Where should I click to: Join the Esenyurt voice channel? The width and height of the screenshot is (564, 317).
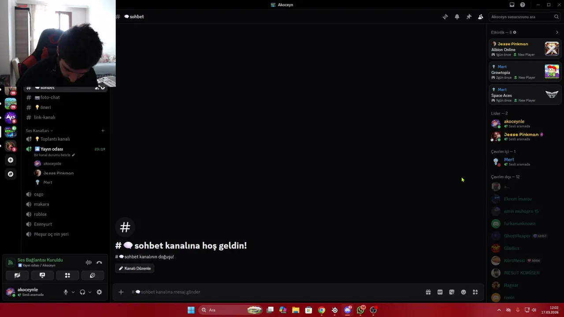pos(66,225)
